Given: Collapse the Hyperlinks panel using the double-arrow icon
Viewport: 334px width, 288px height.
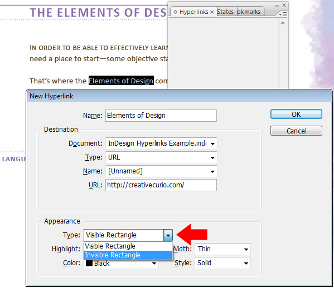Looking at the screenshot, I should coord(175,12).
